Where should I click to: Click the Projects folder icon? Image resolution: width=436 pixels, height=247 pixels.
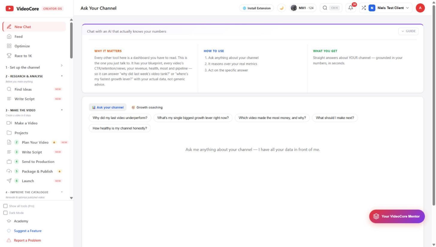click(9, 133)
